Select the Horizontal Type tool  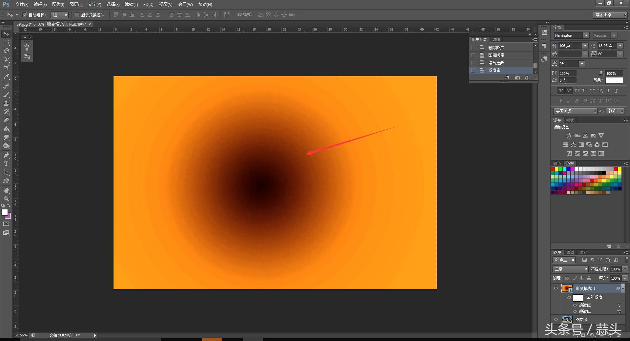click(x=6, y=164)
